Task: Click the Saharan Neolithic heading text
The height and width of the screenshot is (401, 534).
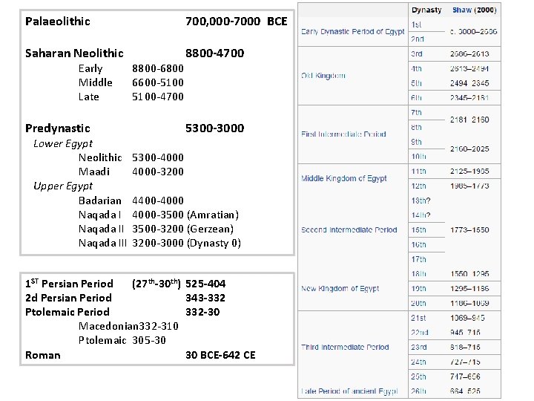Action: tap(74, 53)
